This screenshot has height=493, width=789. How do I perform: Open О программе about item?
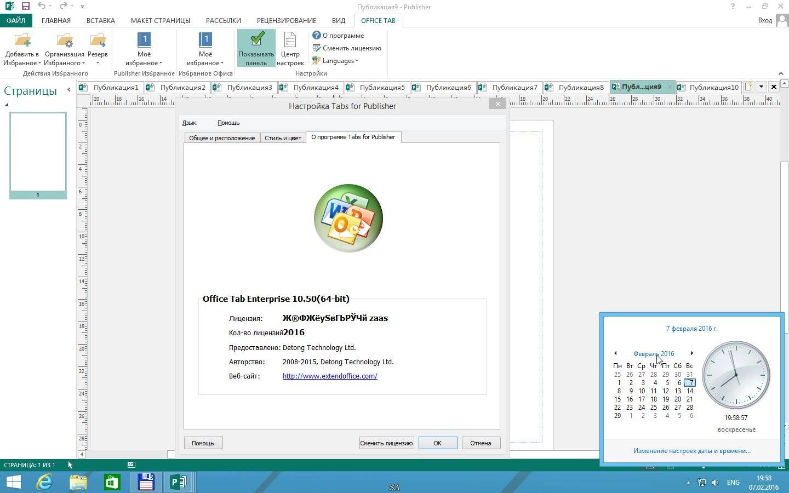pos(338,36)
